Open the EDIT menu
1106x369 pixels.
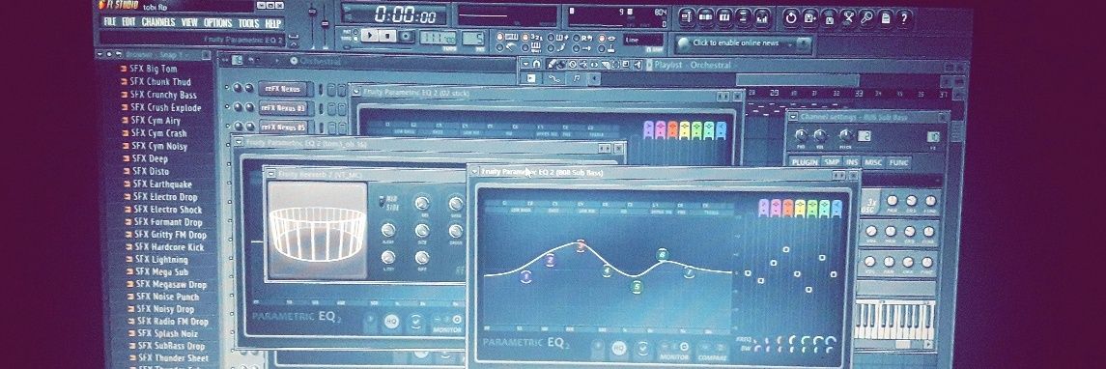coord(128,22)
